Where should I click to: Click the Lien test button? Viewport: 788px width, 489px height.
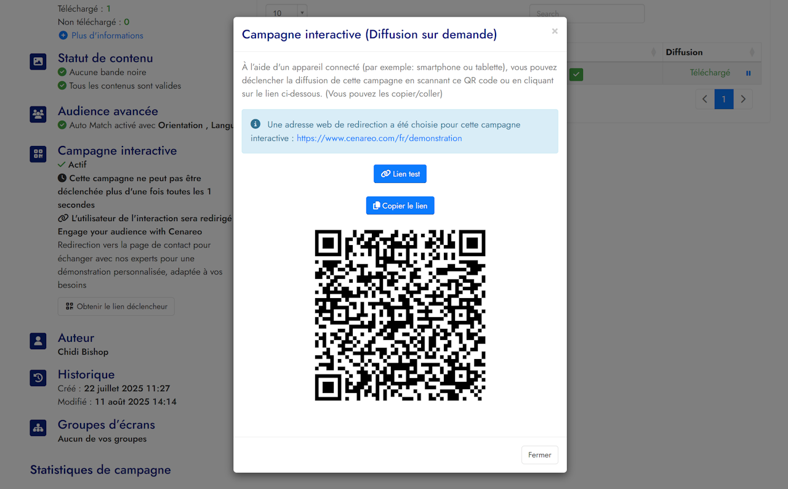click(400, 174)
